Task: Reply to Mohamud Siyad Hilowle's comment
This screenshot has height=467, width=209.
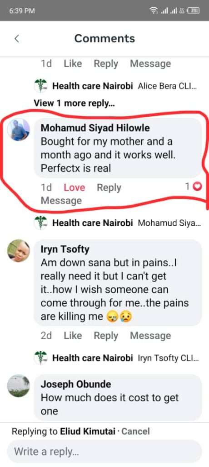Action: tap(109, 187)
